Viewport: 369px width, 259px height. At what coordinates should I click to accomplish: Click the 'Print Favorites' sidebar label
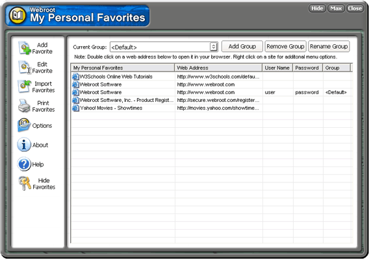(44, 106)
